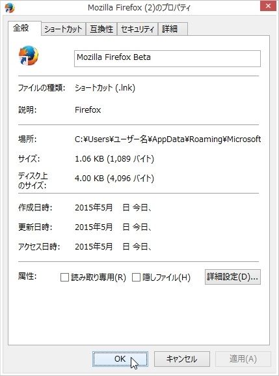Click the キャンセル button

click(182, 359)
